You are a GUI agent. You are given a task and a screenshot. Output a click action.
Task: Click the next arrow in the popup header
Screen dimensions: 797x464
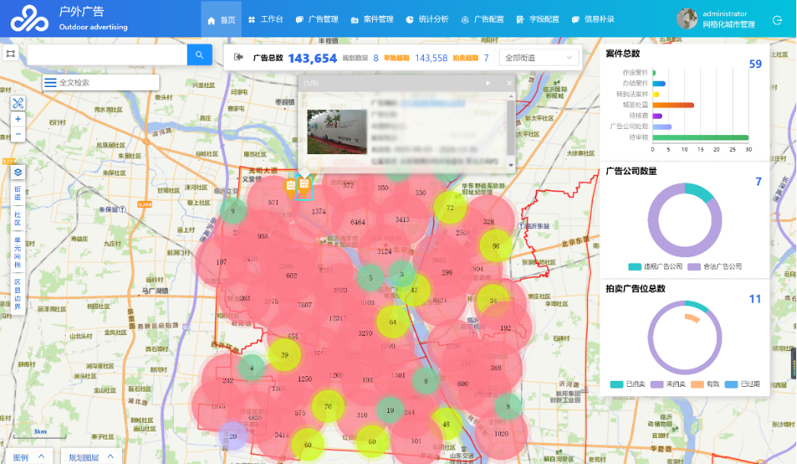click(x=488, y=82)
